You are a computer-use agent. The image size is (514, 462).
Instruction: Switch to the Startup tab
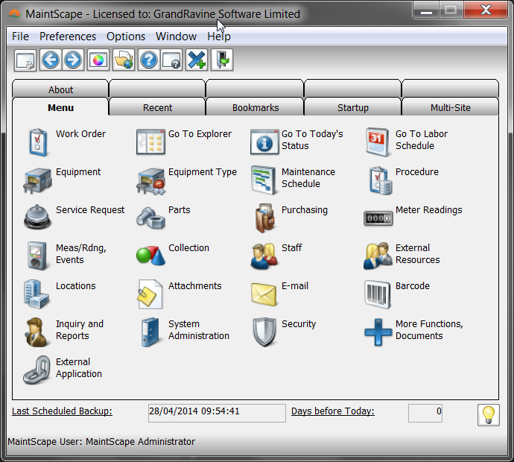coord(352,107)
